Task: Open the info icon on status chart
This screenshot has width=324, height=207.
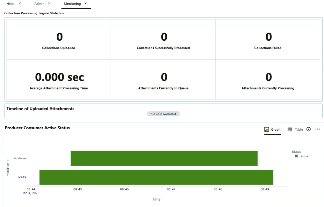Action: pos(309,129)
